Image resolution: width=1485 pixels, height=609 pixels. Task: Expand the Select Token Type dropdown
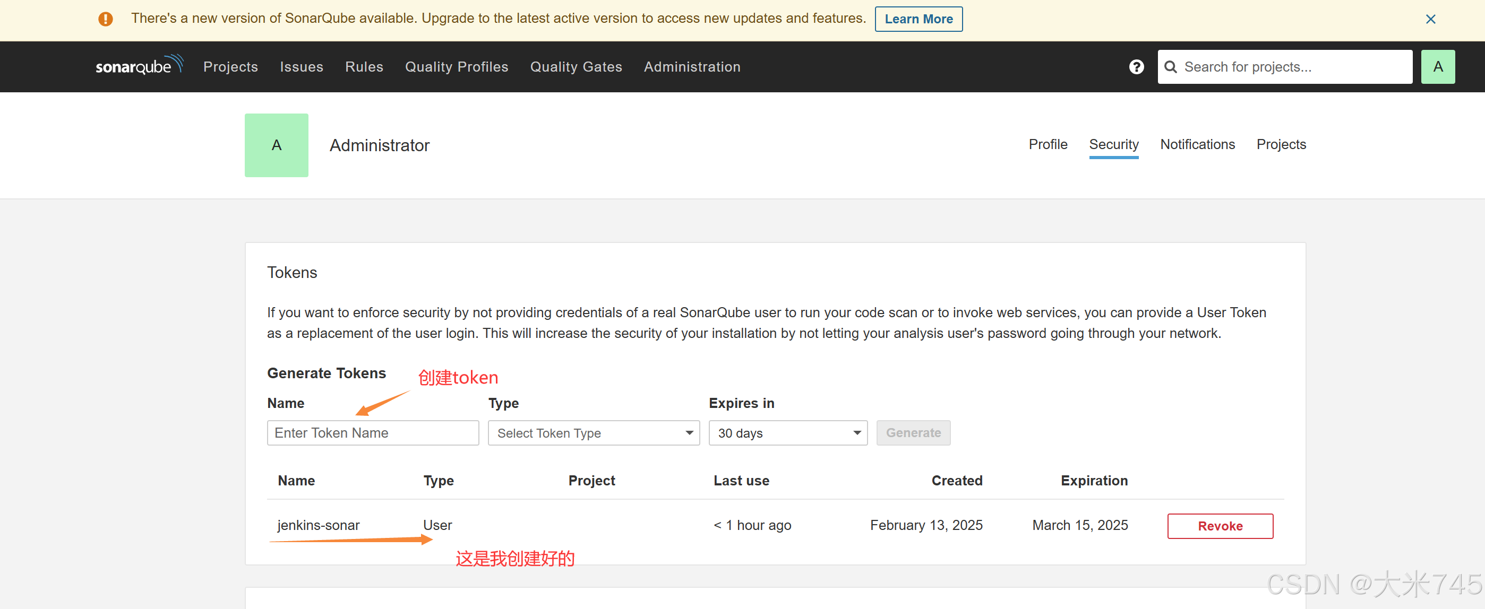coord(593,433)
